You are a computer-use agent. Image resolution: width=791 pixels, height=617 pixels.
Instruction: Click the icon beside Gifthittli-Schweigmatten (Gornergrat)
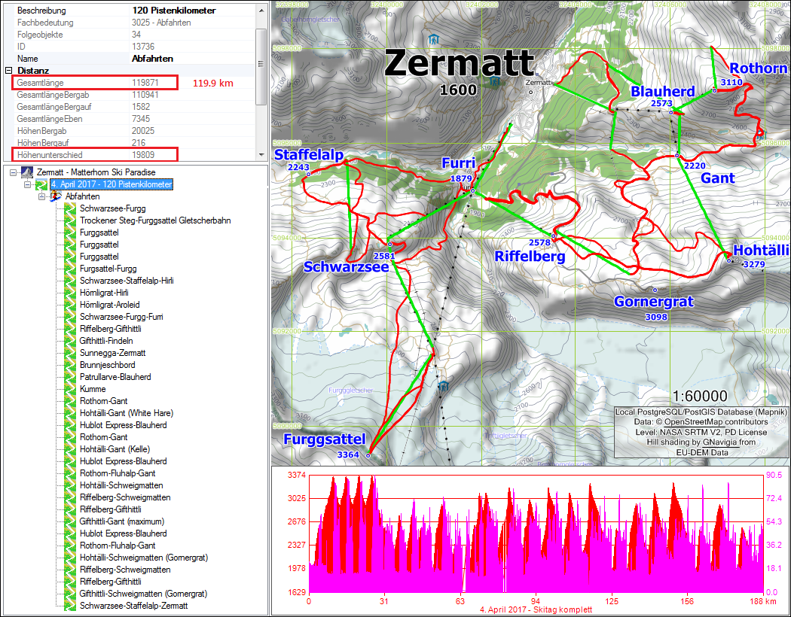click(69, 594)
